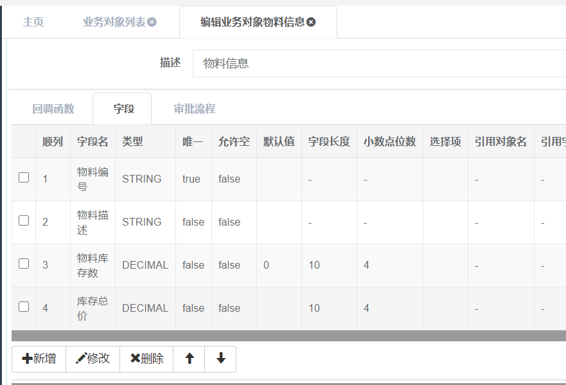
Task: Click the STRING type cell in 物料描述 row
Action: point(145,222)
